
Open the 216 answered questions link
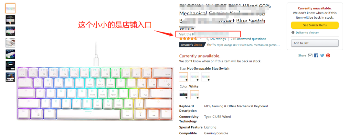coord(248,39)
